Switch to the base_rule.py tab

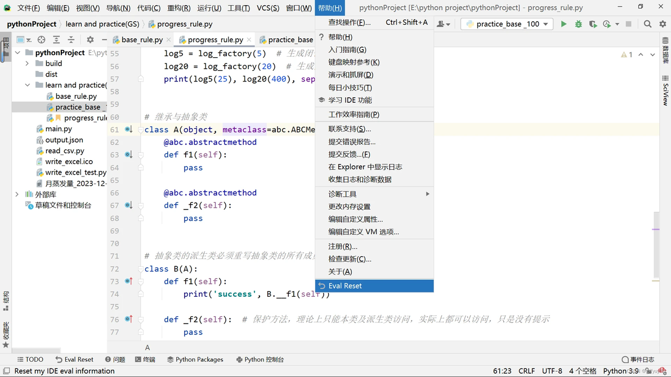coord(141,40)
